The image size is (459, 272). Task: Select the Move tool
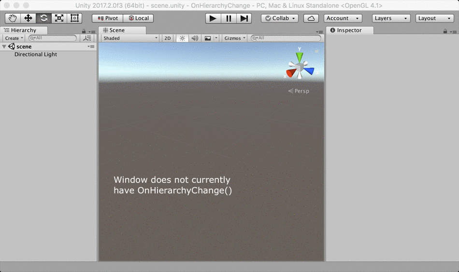point(28,18)
